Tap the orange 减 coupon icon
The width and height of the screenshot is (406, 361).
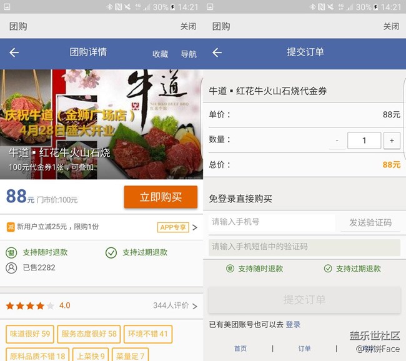(x=11, y=227)
